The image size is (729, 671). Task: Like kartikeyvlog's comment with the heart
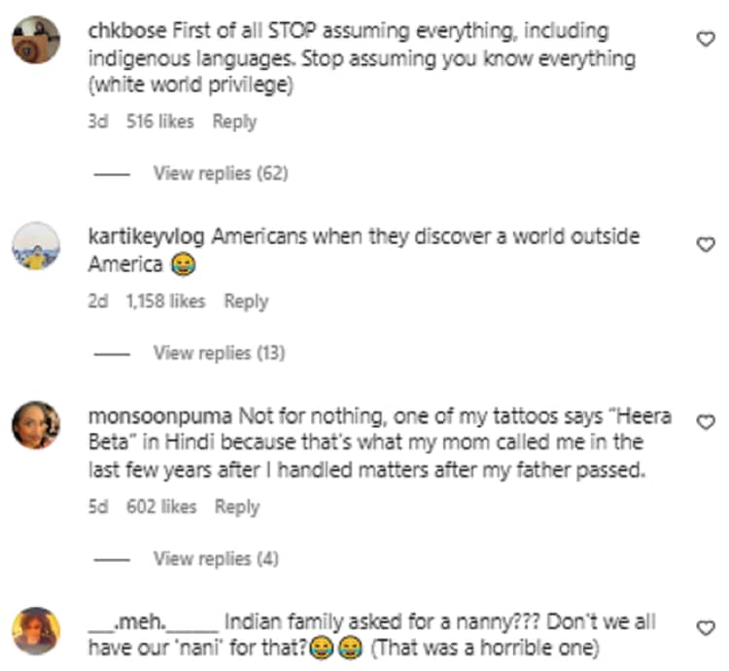tap(707, 245)
